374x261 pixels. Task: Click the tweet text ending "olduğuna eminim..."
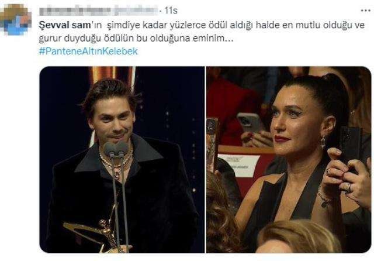point(136,39)
